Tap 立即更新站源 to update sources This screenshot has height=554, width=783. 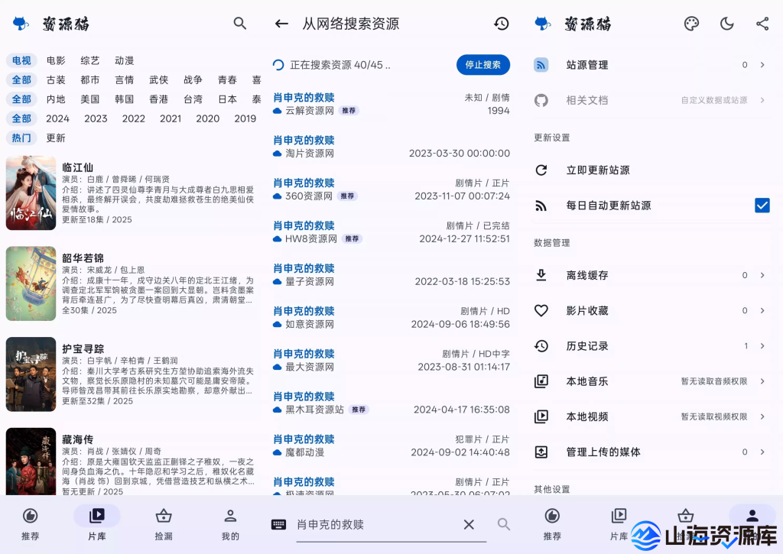tap(596, 170)
